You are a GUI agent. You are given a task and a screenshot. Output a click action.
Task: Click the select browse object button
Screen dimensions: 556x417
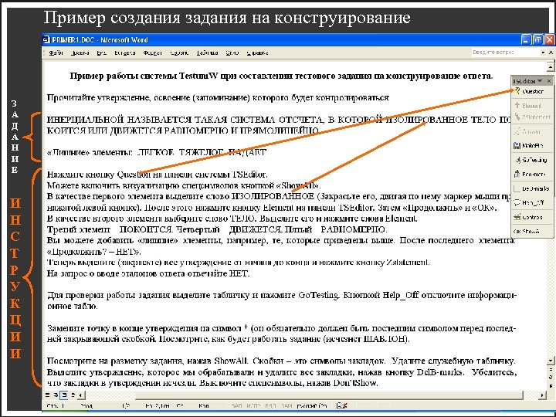click(x=551, y=378)
